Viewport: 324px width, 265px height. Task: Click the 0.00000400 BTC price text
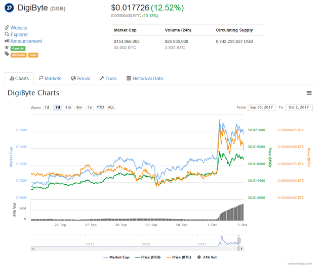[126, 16]
